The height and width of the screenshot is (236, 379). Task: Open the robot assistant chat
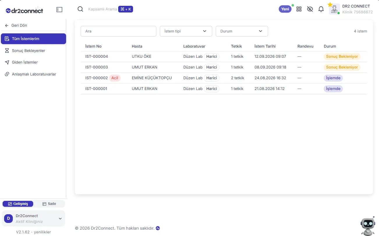[x=368, y=226]
